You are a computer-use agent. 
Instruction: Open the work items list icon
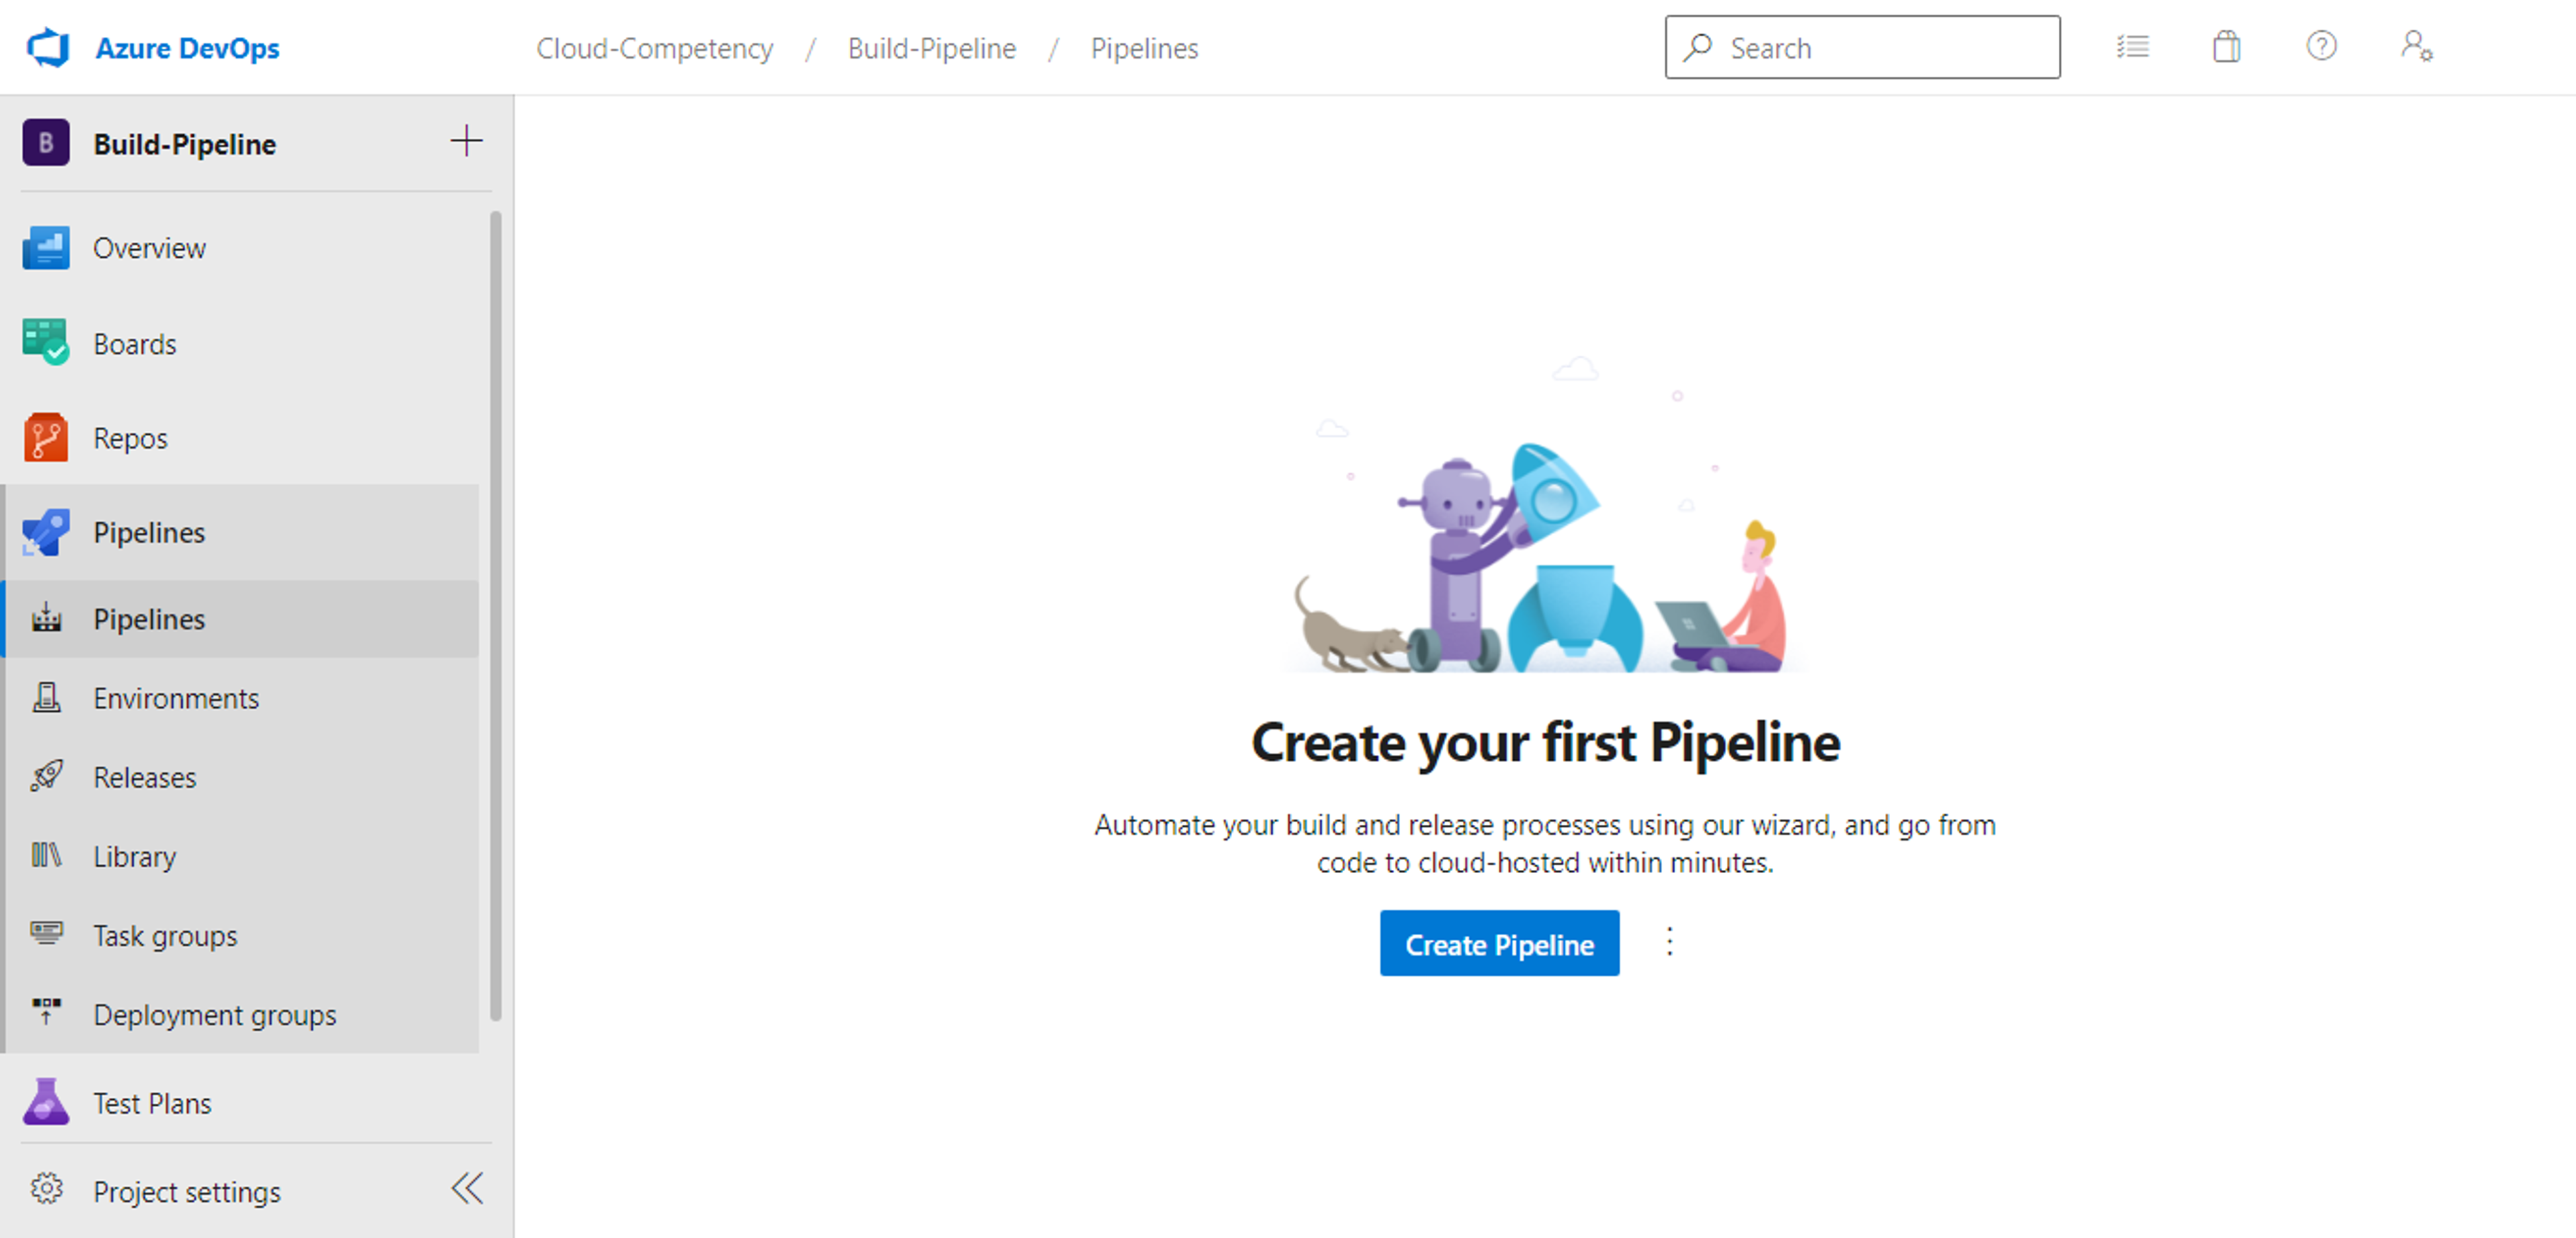click(2132, 46)
